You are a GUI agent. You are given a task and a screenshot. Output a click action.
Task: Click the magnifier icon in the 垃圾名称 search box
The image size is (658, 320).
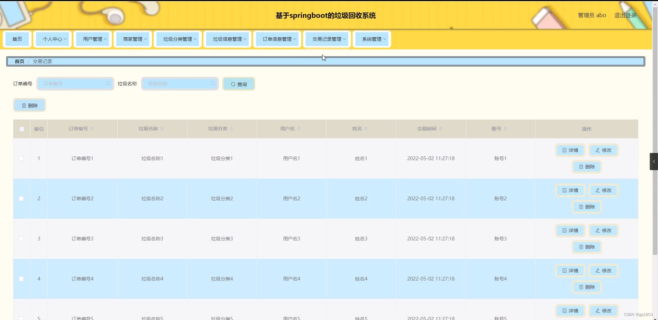tap(213, 83)
